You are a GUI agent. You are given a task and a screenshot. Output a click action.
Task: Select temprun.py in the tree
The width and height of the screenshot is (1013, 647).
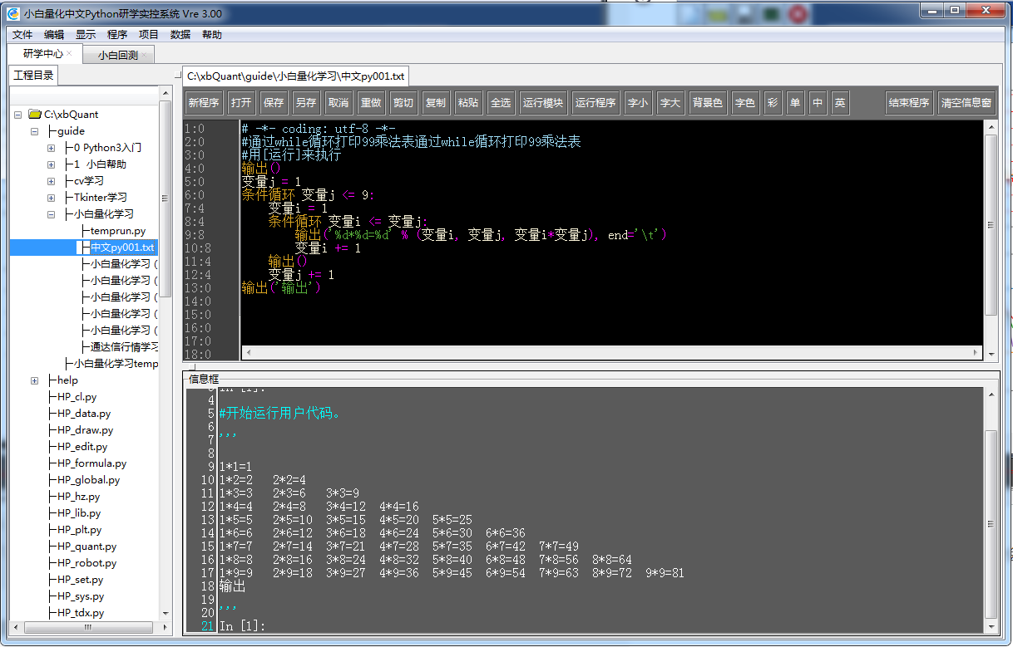(x=117, y=231)
